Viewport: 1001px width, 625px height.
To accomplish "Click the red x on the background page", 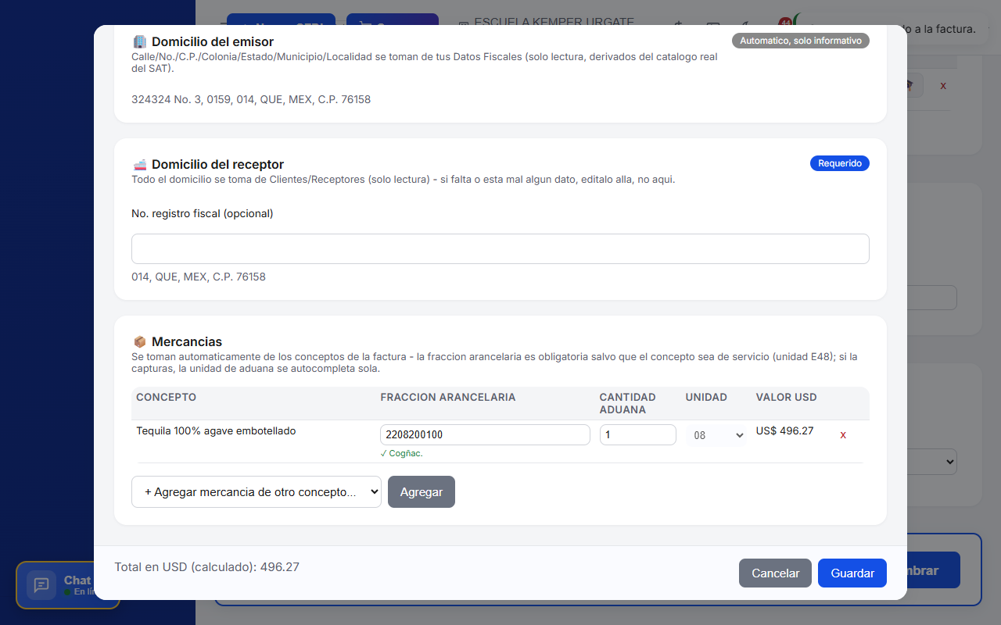I will (943, 85).
